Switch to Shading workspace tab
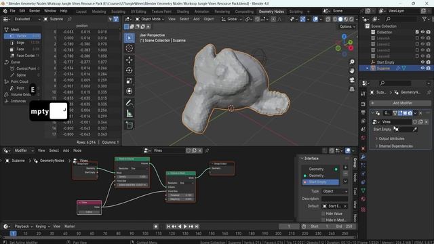This screenshot has width=434, height=244. click(x=182, y=12)
